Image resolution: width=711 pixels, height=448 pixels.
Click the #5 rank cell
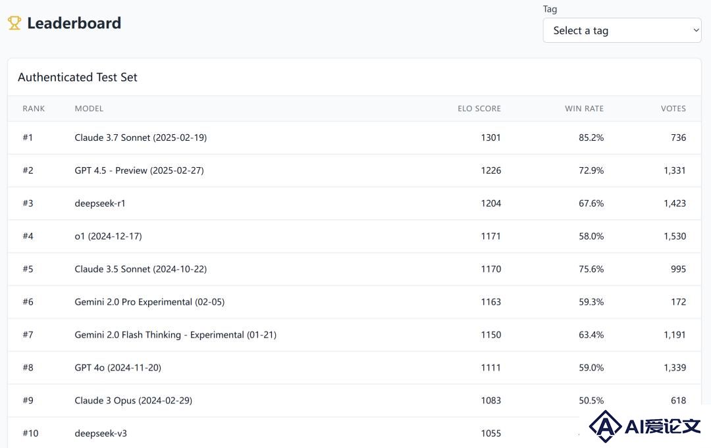click(28, 269)
